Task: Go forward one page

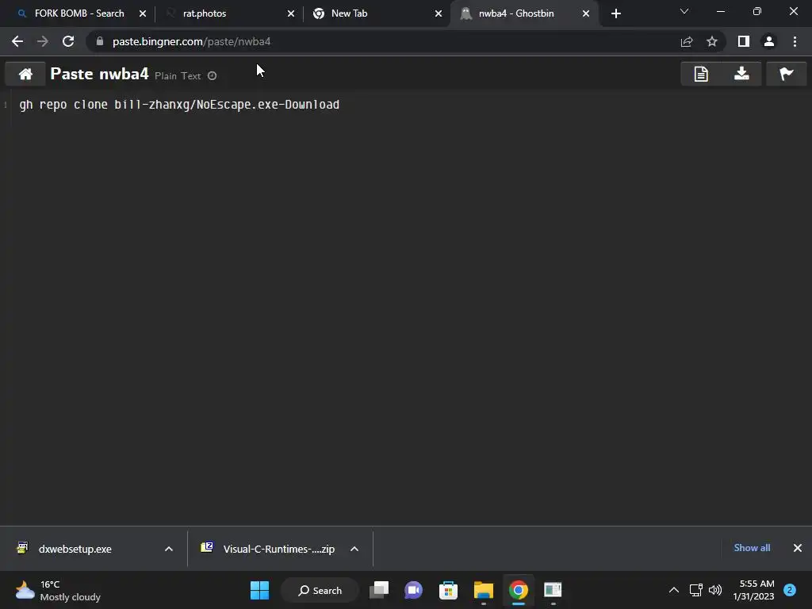Action: (x=43, y=41)
